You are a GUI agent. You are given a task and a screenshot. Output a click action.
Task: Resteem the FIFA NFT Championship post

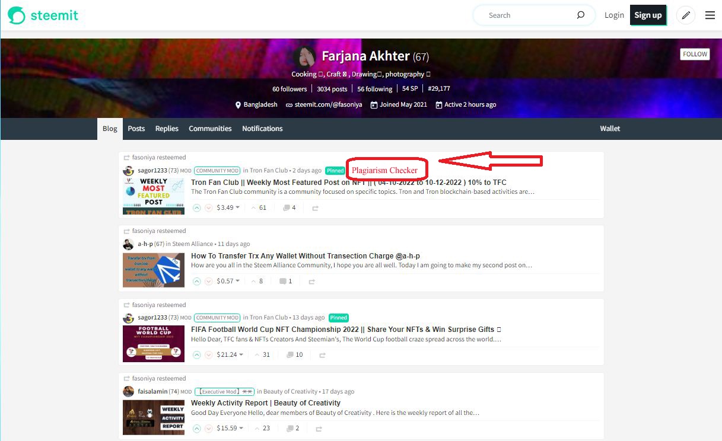click(323, 355)
